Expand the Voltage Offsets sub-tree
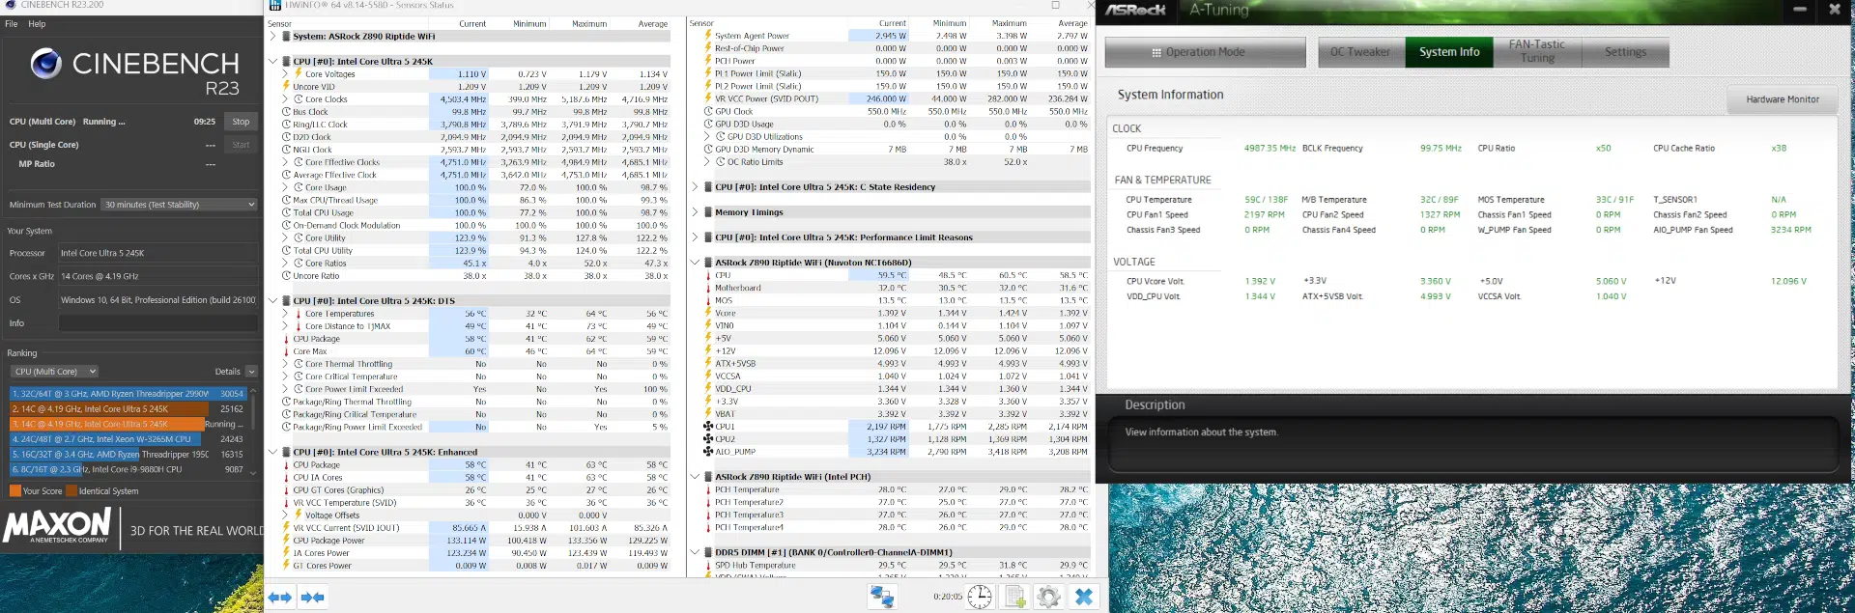1855x613 pixels. (285, 515)
